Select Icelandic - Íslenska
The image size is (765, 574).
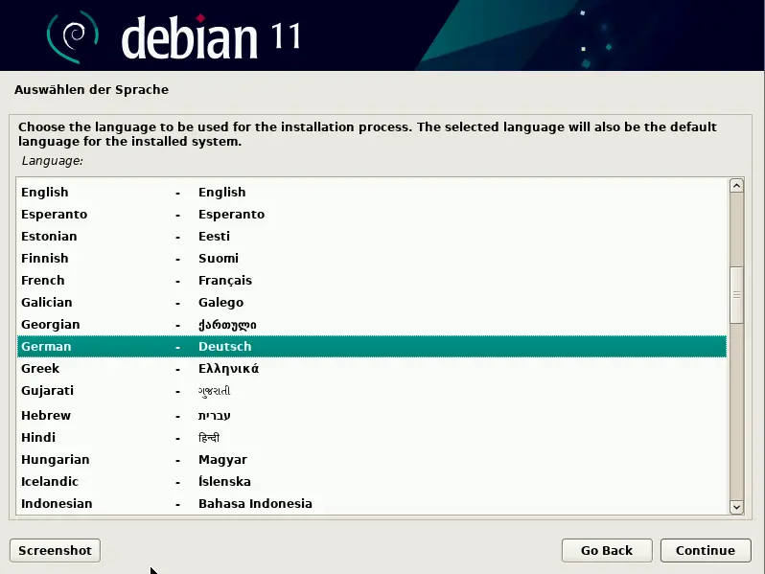point(372,481)
